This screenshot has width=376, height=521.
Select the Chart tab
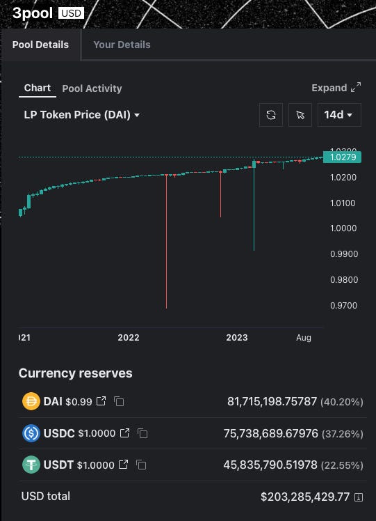pos(38,88)
